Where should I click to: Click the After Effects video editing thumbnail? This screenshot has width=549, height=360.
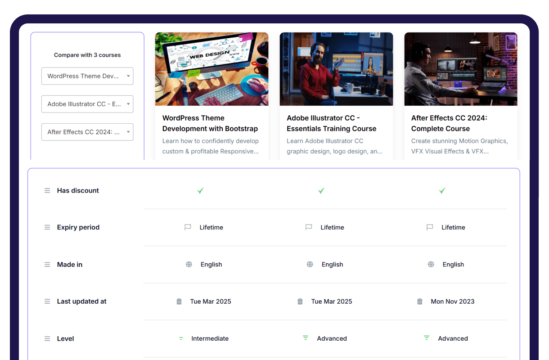pos(460,69)
